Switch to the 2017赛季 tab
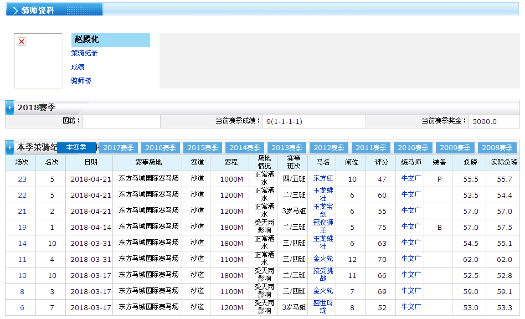Viewport: 525px width, 319px height. click(119, 148)
